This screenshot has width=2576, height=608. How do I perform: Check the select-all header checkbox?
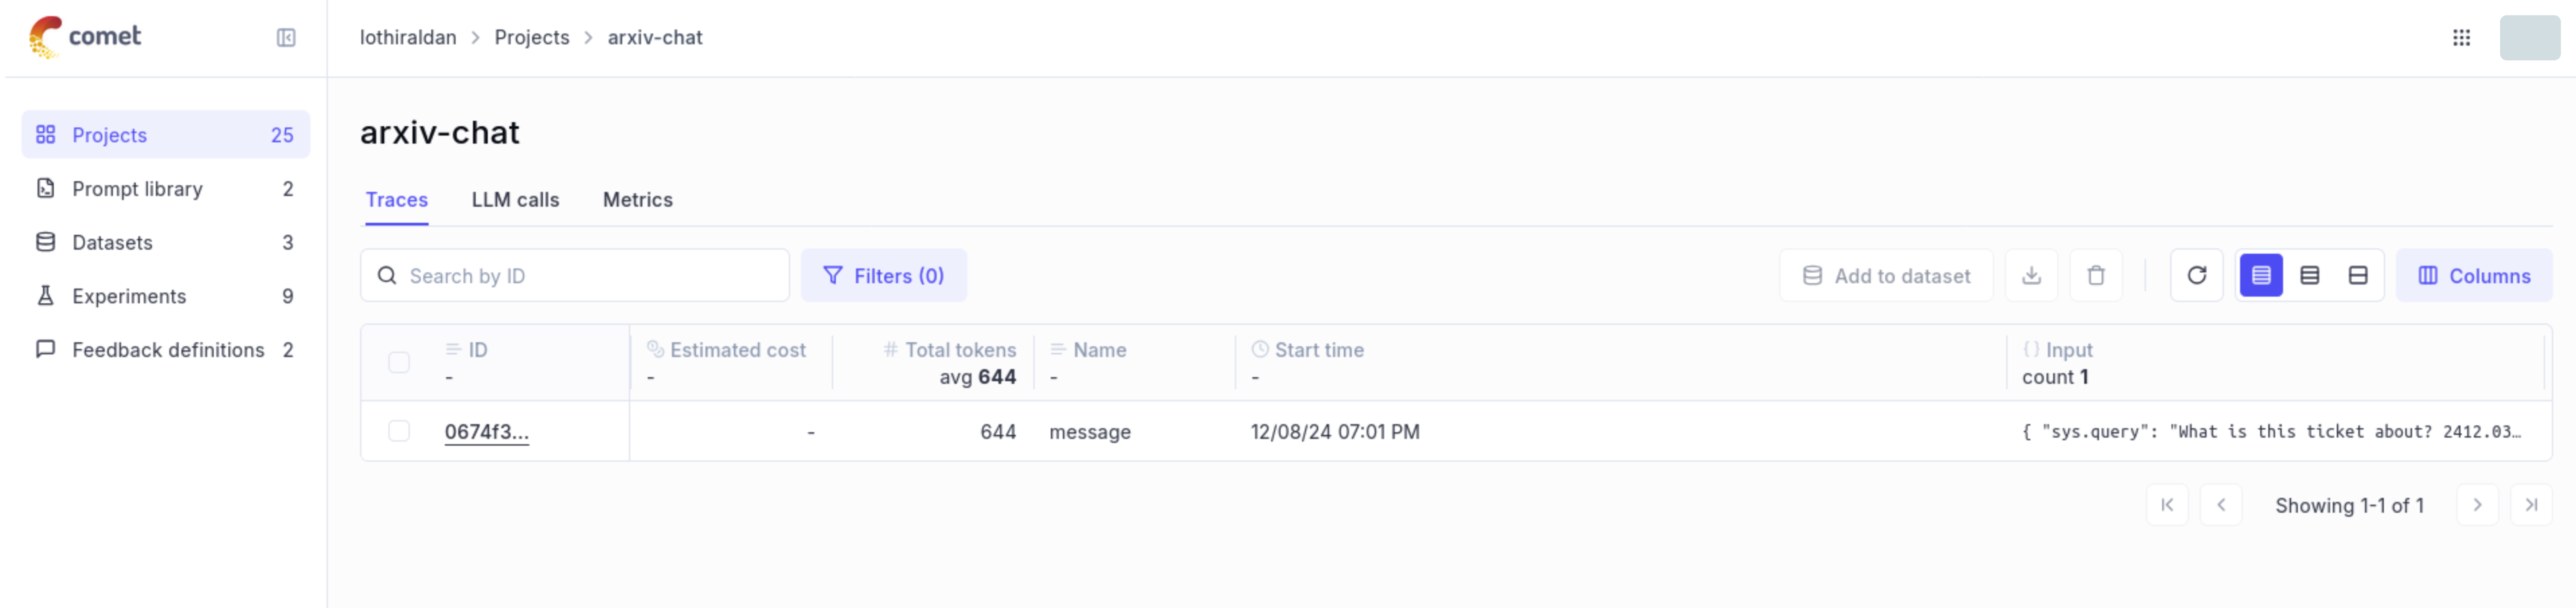point(399,362)
